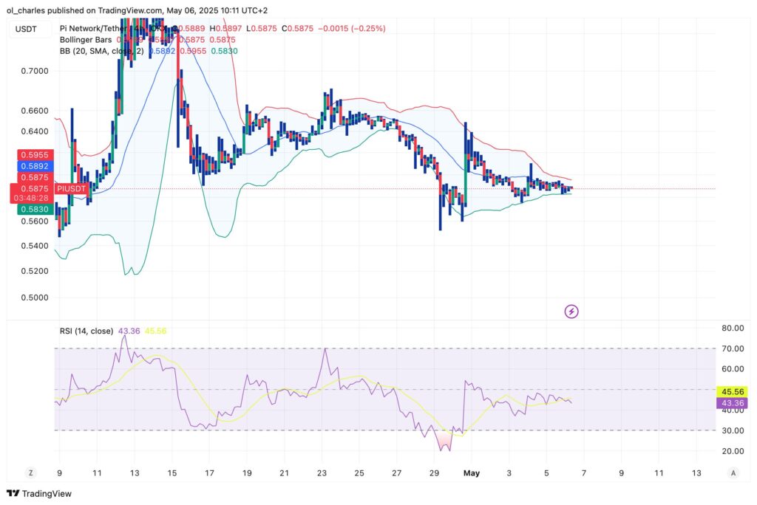Click the 23 date label on time axis

[x=322, y=473]
